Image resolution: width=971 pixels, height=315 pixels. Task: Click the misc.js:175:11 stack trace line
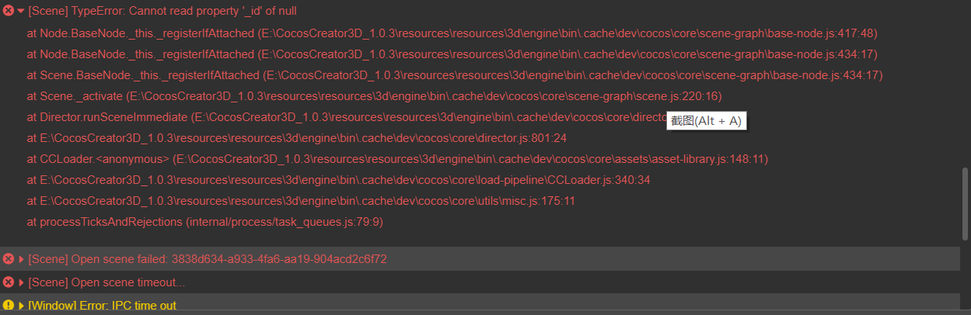[301, 201]
